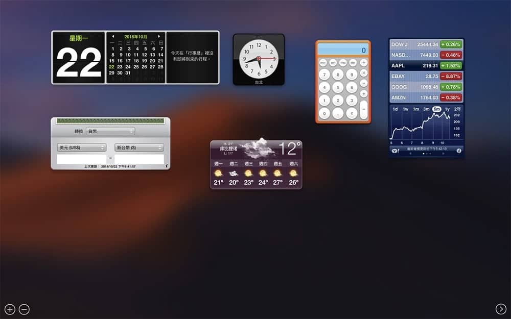Image resolution: width=511 pixels, height=319 pixels.
Task: Click the calculator m+ memory key
Action: point(323,62)
